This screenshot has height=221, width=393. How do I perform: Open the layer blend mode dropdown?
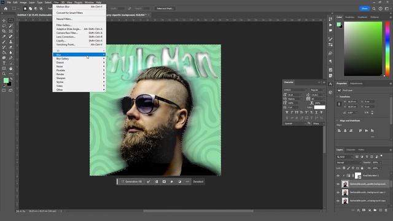point(349,163)
